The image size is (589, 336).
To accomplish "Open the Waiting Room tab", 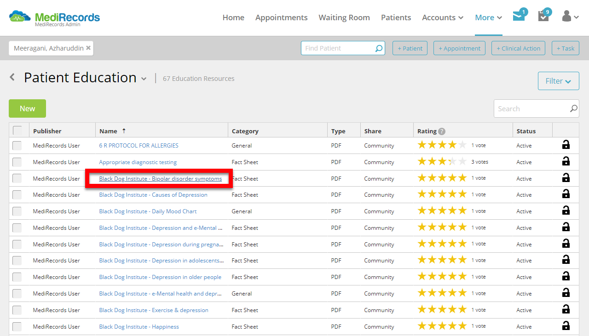I will tap(344, 17).
